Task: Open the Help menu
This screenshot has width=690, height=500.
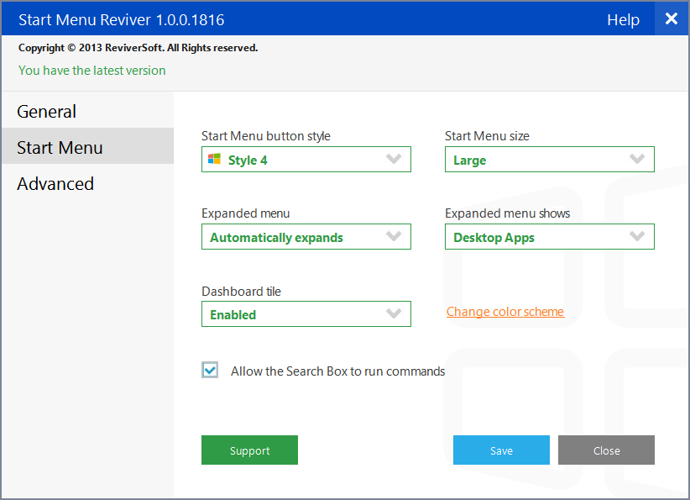Action: (623, 20)
